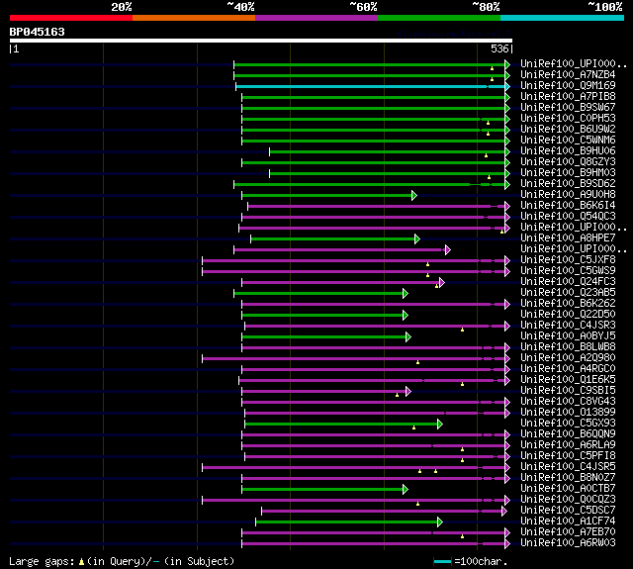This screenshot has width=633, height=569.
Task: Select the UniRef100_Q23AB5 label
Action: (x=568, y=293)
